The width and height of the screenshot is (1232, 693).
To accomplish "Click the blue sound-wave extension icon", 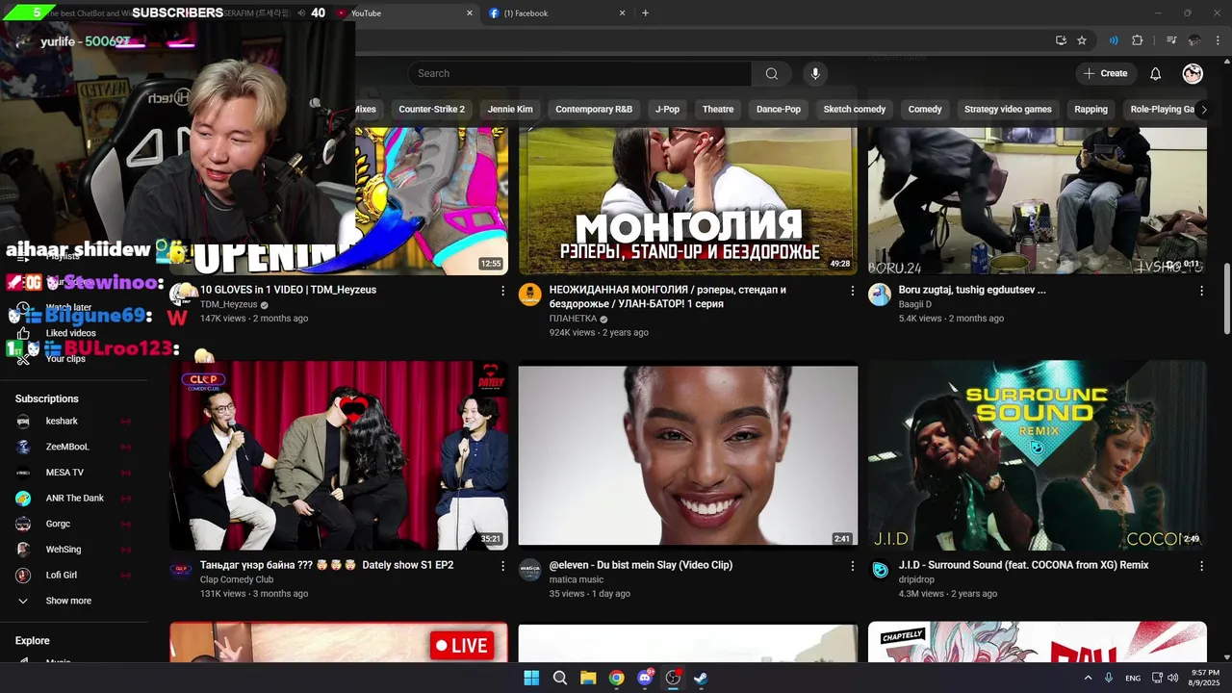I will click(1114, 40).
